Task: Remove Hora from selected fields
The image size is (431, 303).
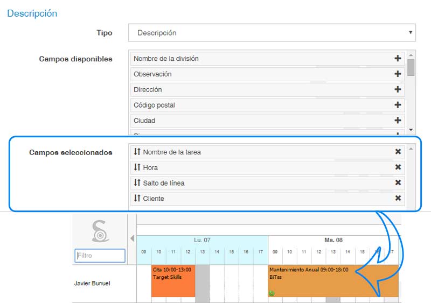Action: pos(398,167)
